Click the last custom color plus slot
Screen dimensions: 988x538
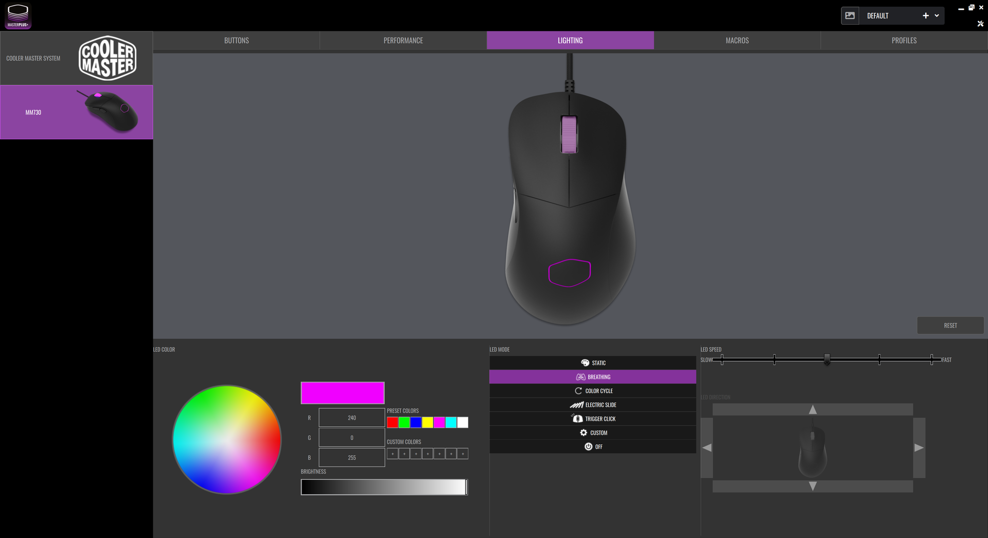463,454
